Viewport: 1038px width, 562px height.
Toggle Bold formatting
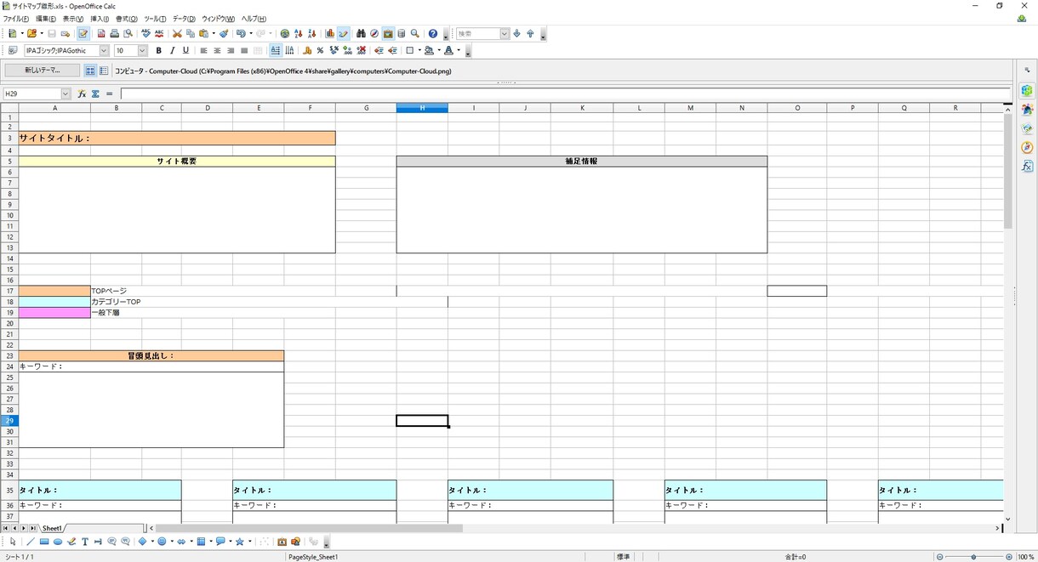[x=159, y=50]
